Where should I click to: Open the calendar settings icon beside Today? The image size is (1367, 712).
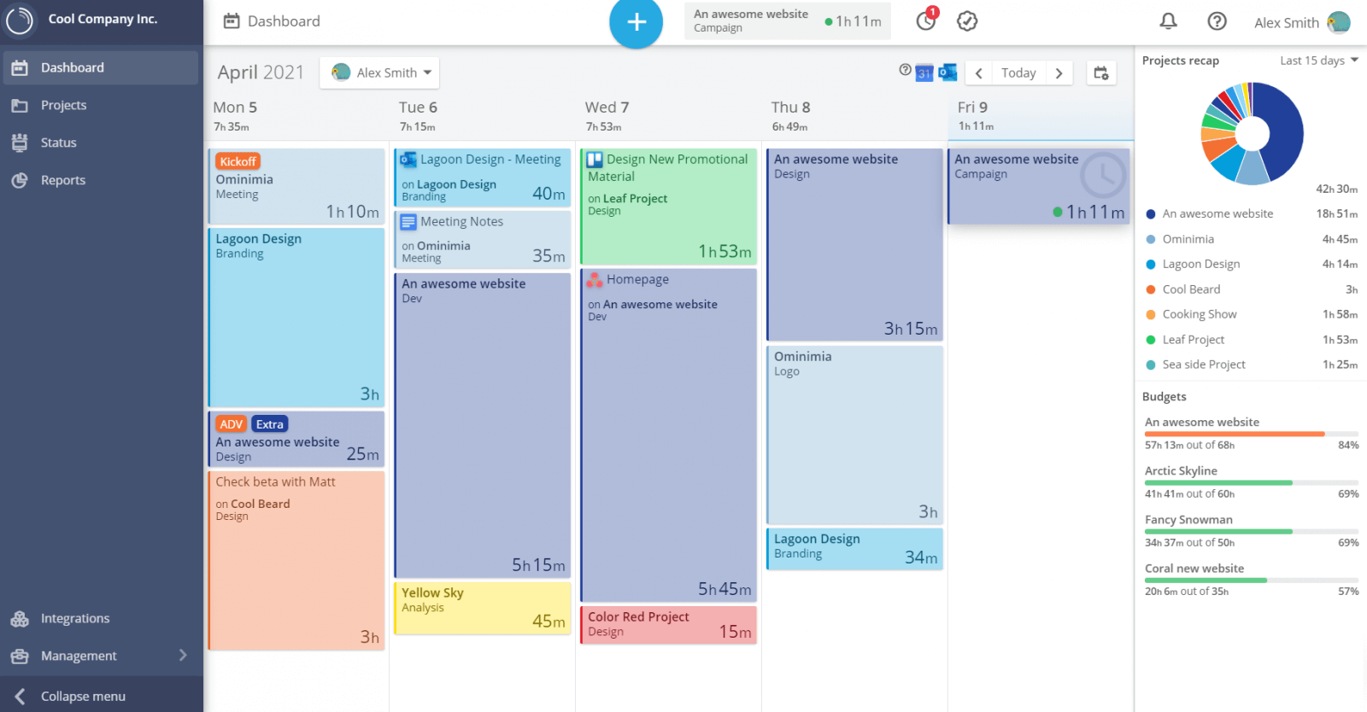click(x=1101, y=73)
